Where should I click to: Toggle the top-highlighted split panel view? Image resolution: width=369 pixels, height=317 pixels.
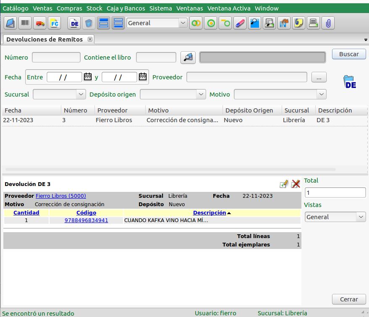tap(104, 23)
